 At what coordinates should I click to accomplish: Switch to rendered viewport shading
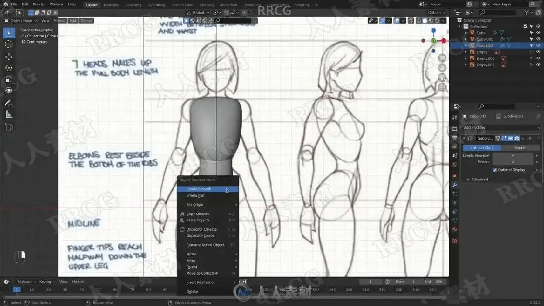click(x=437, y=20)
